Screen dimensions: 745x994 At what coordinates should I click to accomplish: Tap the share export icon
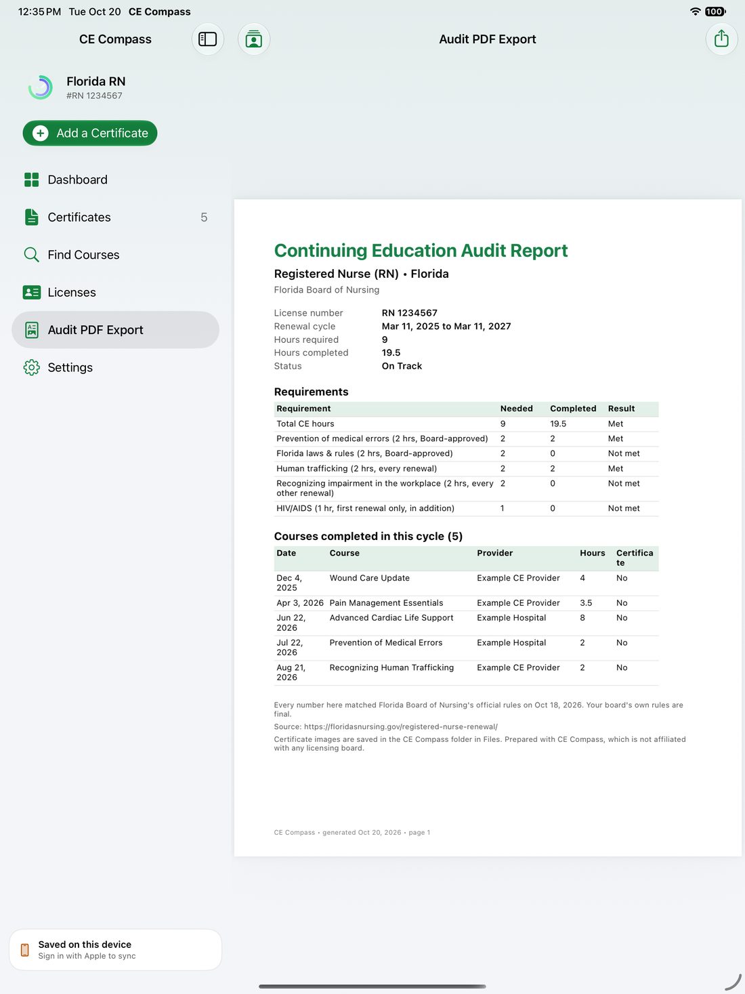(721, 39)
